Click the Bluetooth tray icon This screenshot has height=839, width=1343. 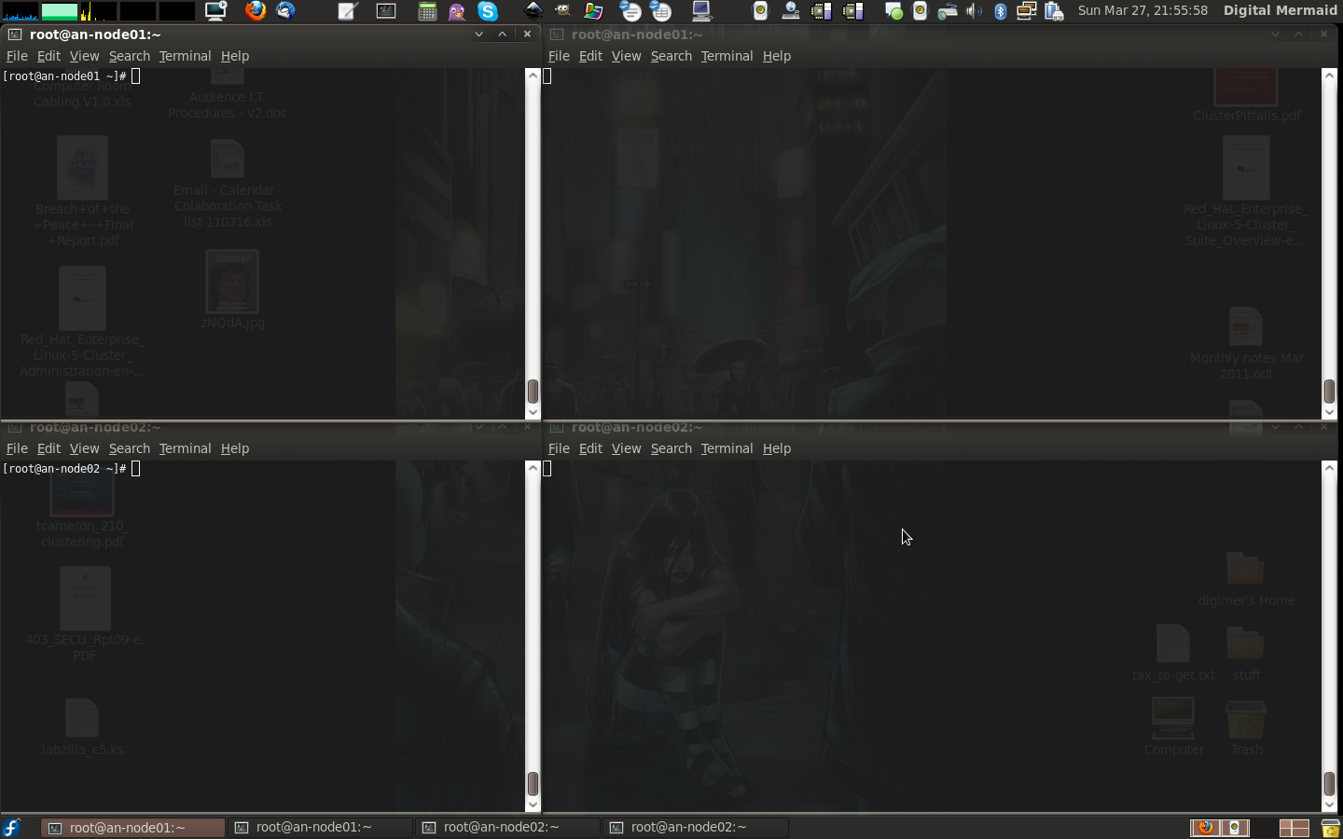pos(1000,11)
